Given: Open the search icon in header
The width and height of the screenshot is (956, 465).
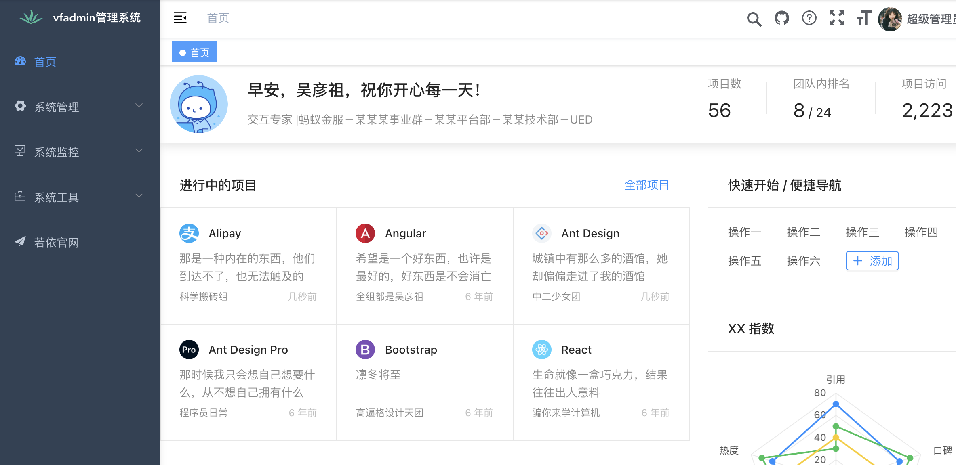Looking at the screenshot, I should pyautogui.click(x=754, y=19).
